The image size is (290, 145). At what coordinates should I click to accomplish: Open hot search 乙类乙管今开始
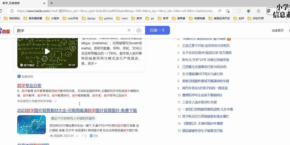tap(206, 46)
